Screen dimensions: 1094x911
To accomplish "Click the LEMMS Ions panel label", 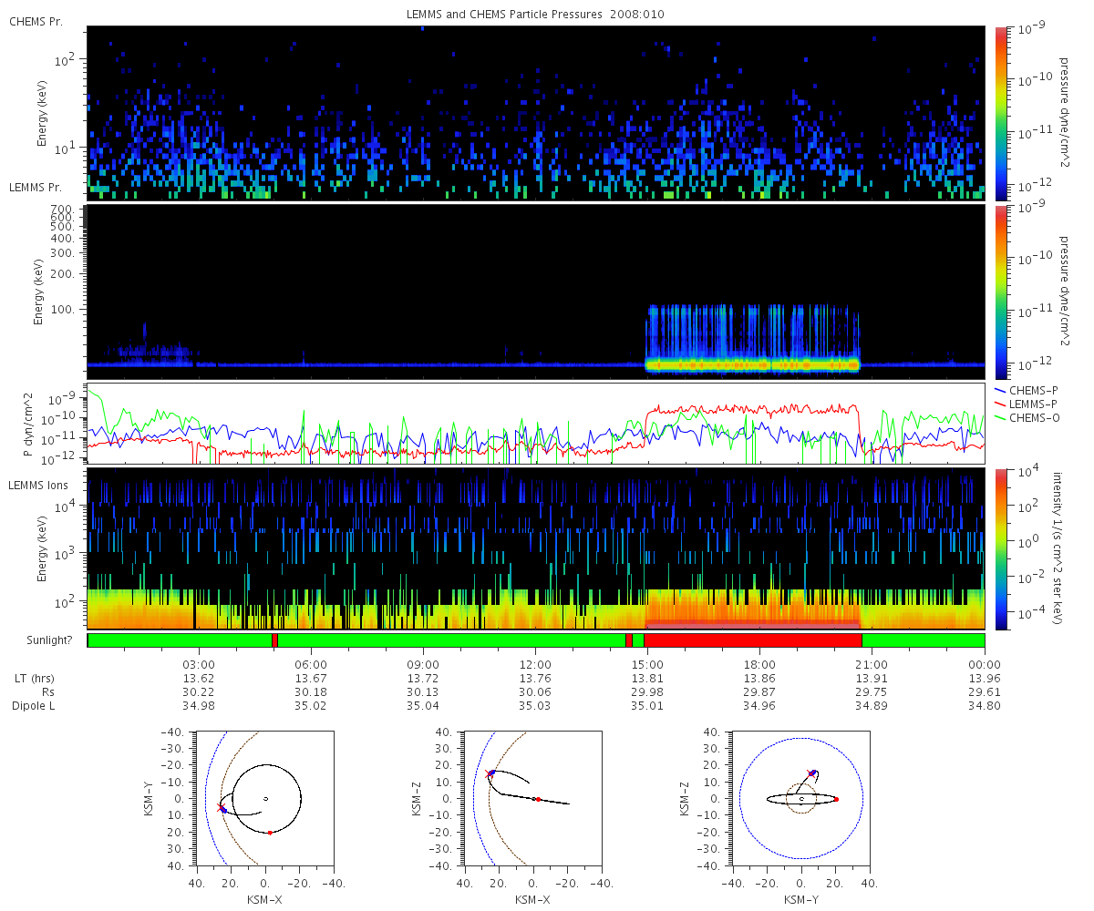I will 36,484.
